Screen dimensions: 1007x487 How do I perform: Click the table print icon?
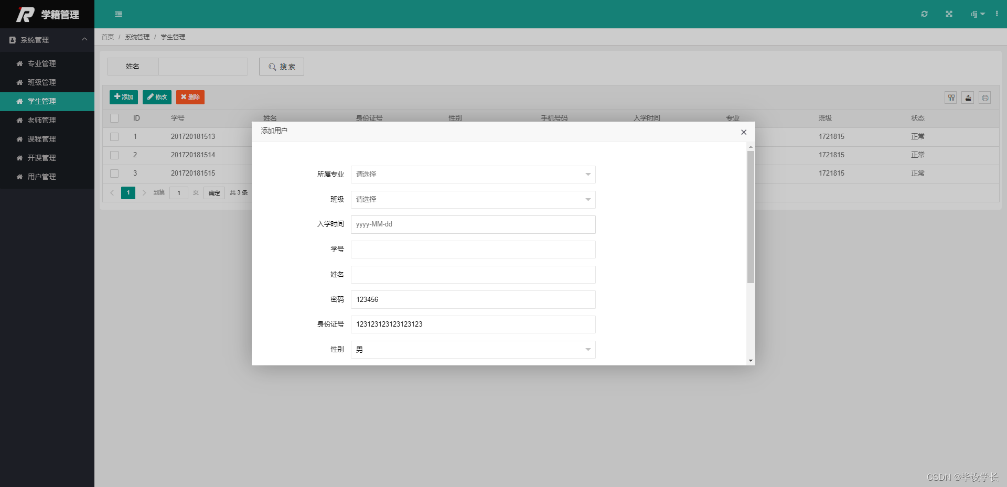(x=985, y=98)
